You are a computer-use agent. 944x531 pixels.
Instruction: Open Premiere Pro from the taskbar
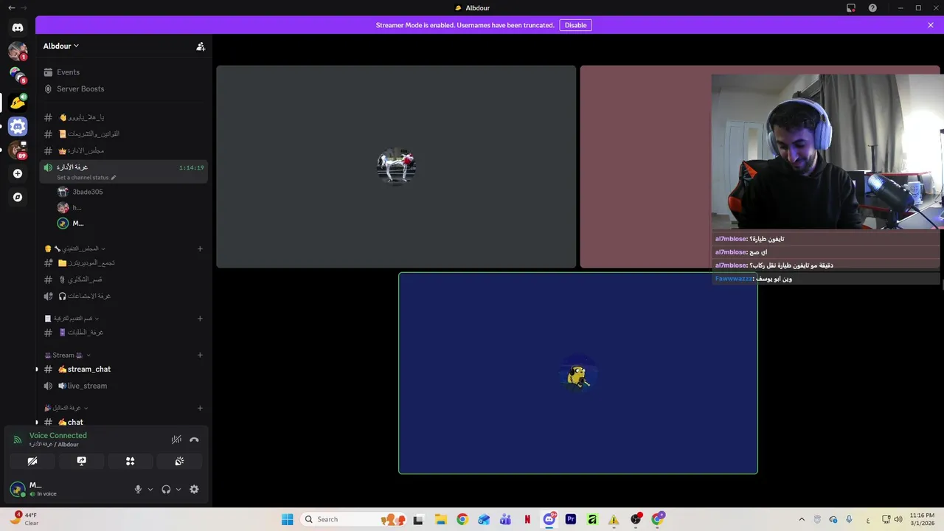tap(571, 519)
